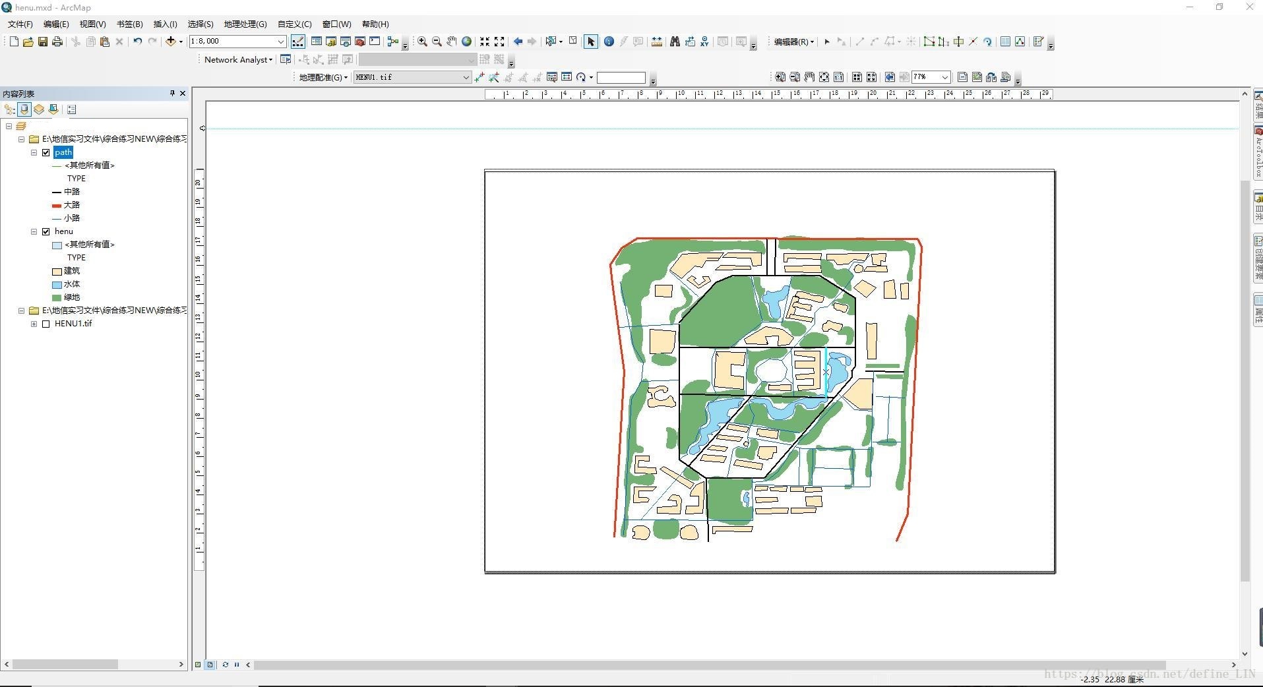Click Create Features icon in Editor toolbar

(1038, 42)
